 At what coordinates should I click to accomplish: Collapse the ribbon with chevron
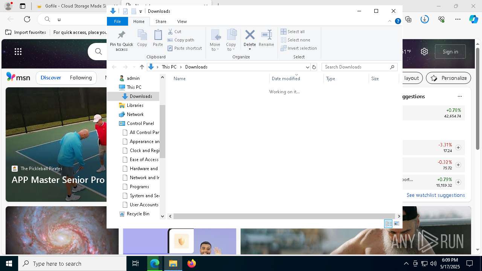[x=390, y=21]
